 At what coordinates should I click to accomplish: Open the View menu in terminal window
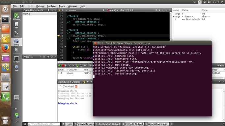coord(120,43)
